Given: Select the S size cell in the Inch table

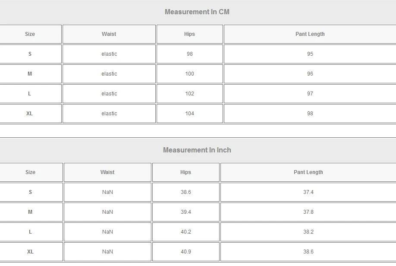Looking at the screenshot, I should 30,192.
